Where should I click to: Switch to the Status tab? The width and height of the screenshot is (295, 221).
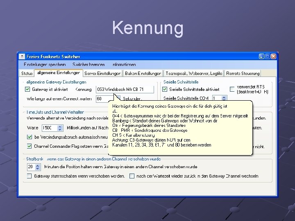[x=27, y=73]
